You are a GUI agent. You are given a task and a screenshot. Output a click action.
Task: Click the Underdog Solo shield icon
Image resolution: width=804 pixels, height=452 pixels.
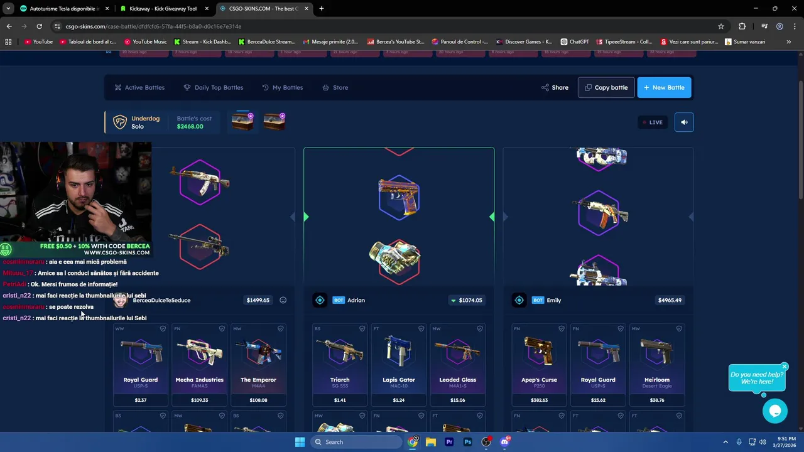tap(119, 122)
